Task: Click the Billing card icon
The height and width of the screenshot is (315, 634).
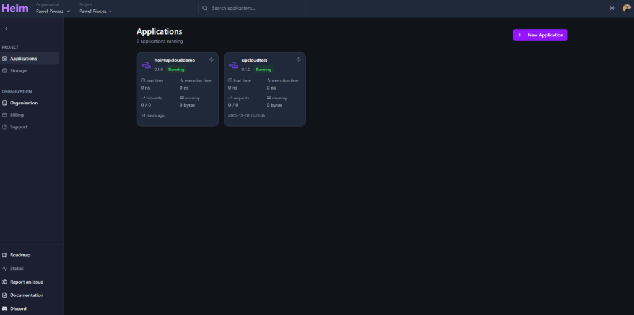Action: pos(5,115)
